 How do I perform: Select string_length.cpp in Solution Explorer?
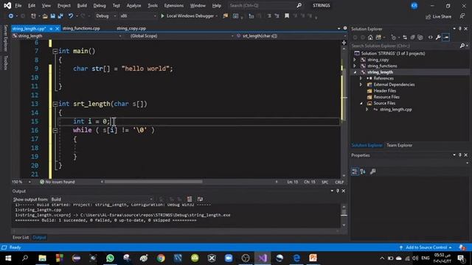pyautogui.click(x=395, y=110)
